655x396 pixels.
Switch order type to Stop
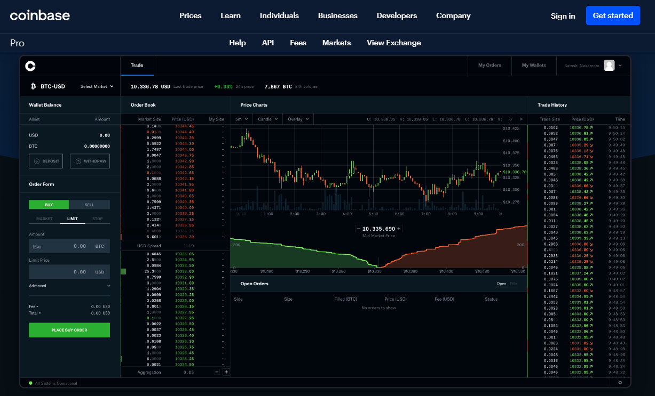97,219
